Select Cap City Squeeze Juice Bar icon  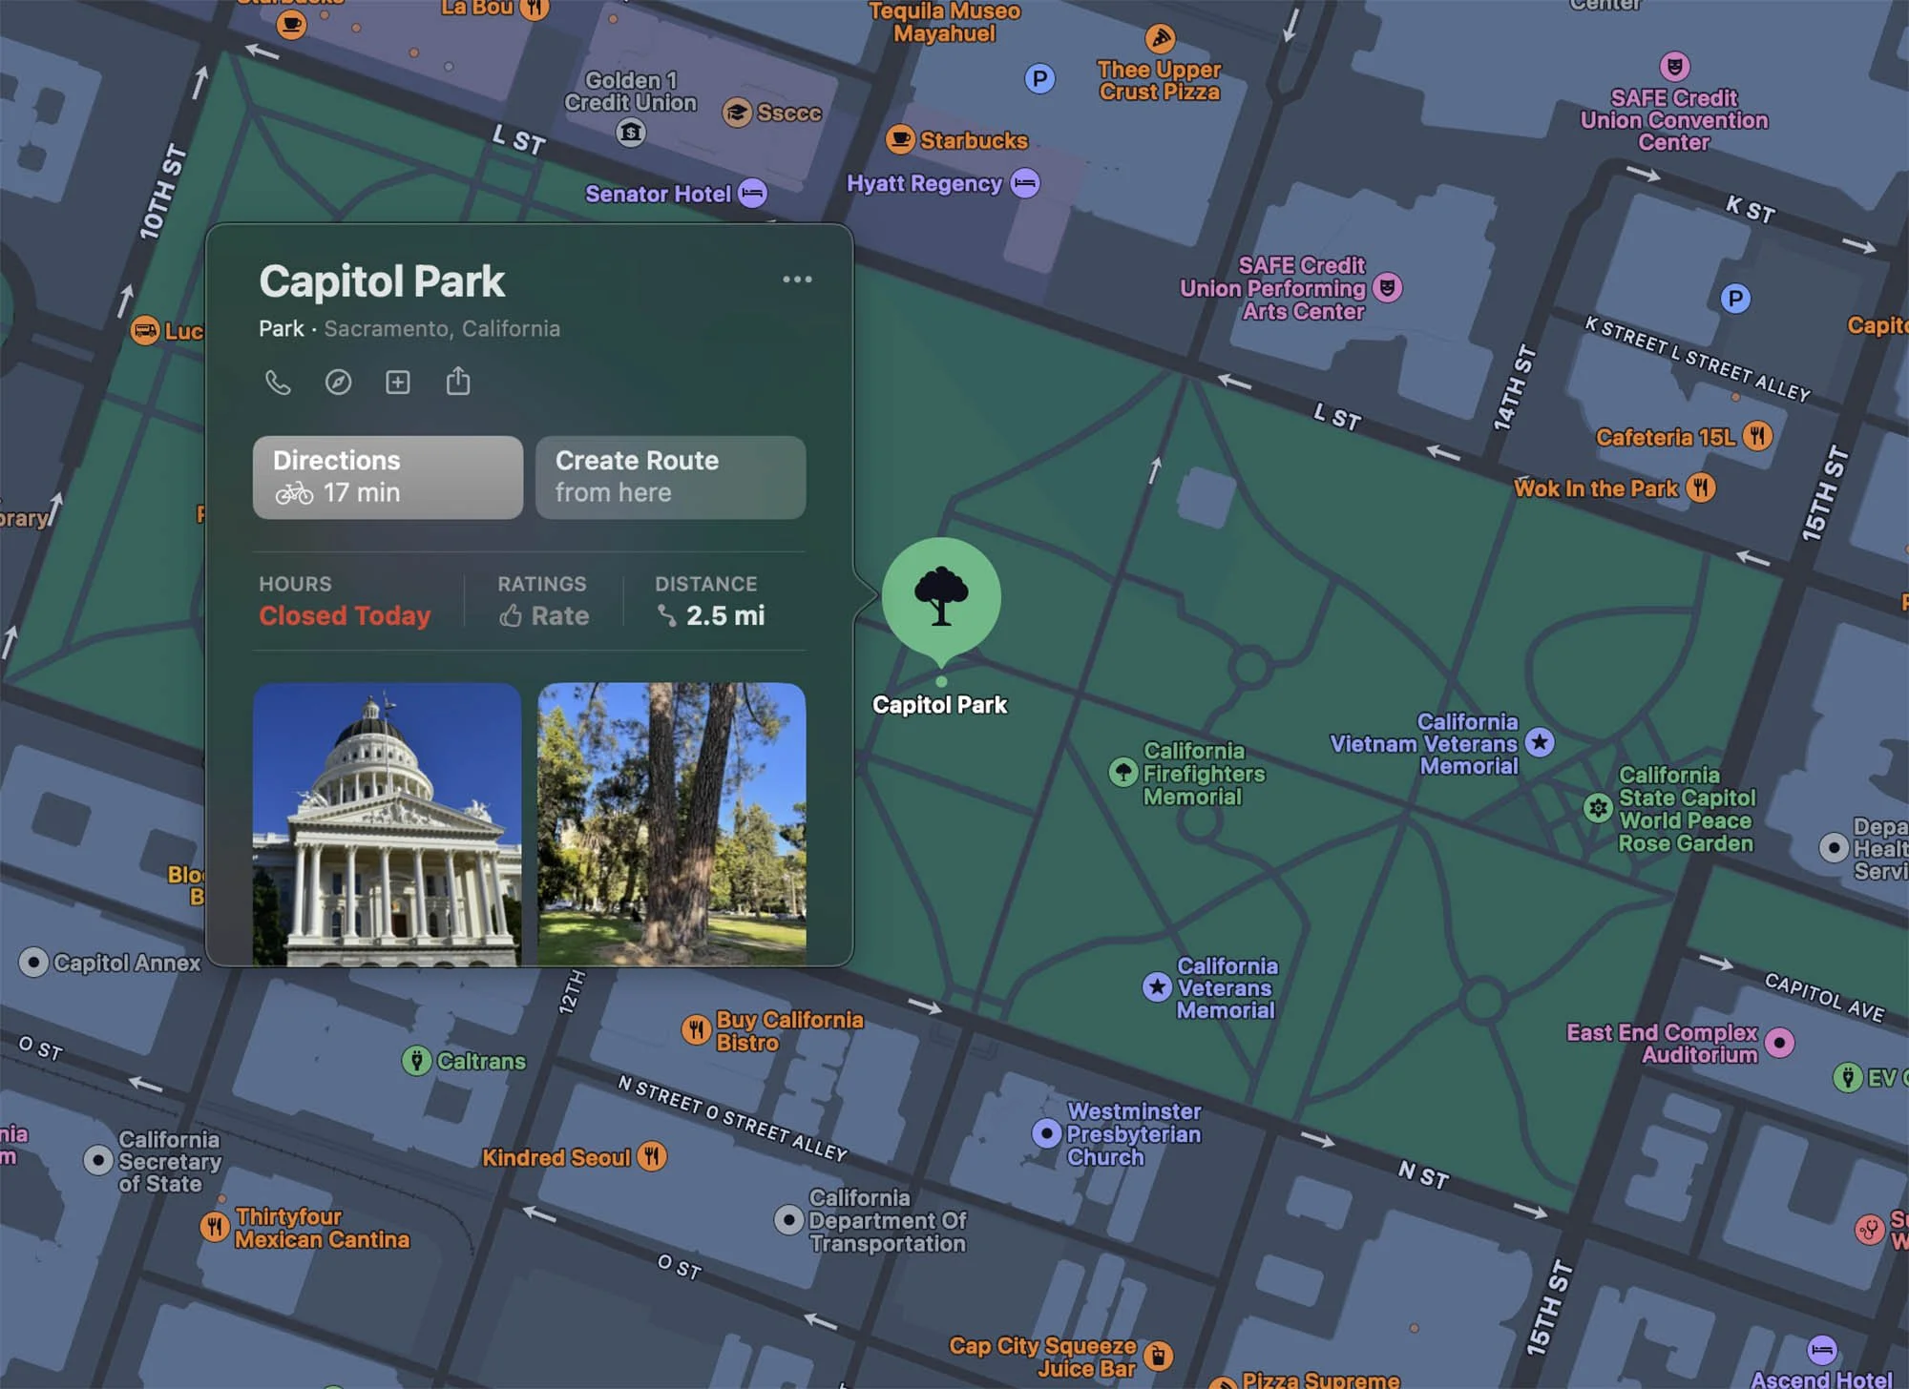coord(1159,1356)
